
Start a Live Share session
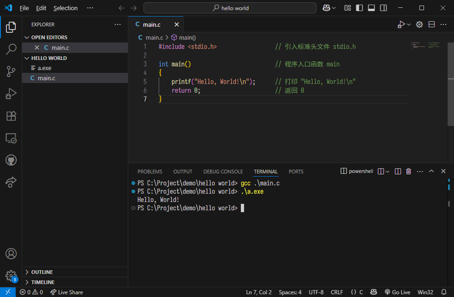(66, 292)
